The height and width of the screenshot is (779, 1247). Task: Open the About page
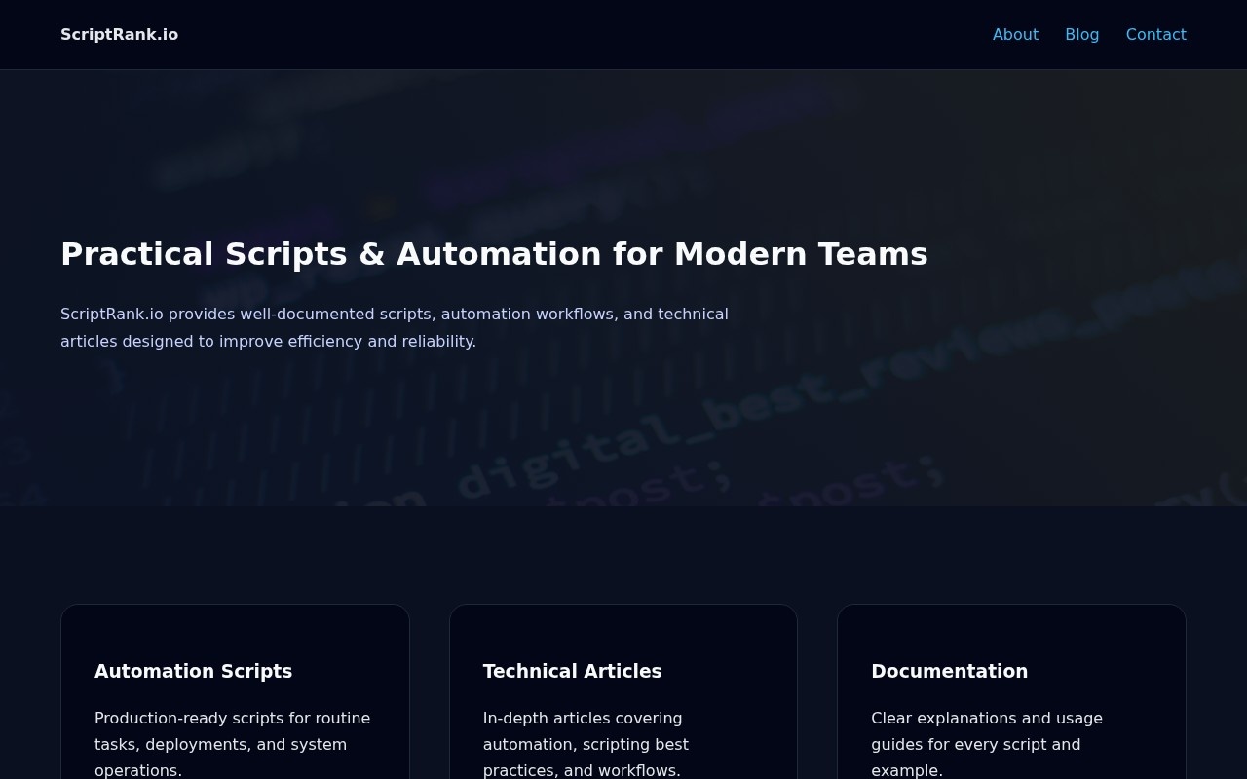(1015, 35)
